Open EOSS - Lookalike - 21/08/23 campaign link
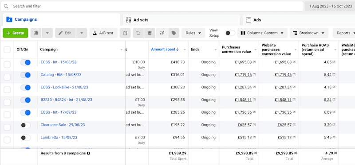 point(64,87)
